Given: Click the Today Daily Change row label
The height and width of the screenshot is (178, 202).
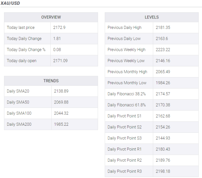Looking at the screenshot, I should coord(24,39).
